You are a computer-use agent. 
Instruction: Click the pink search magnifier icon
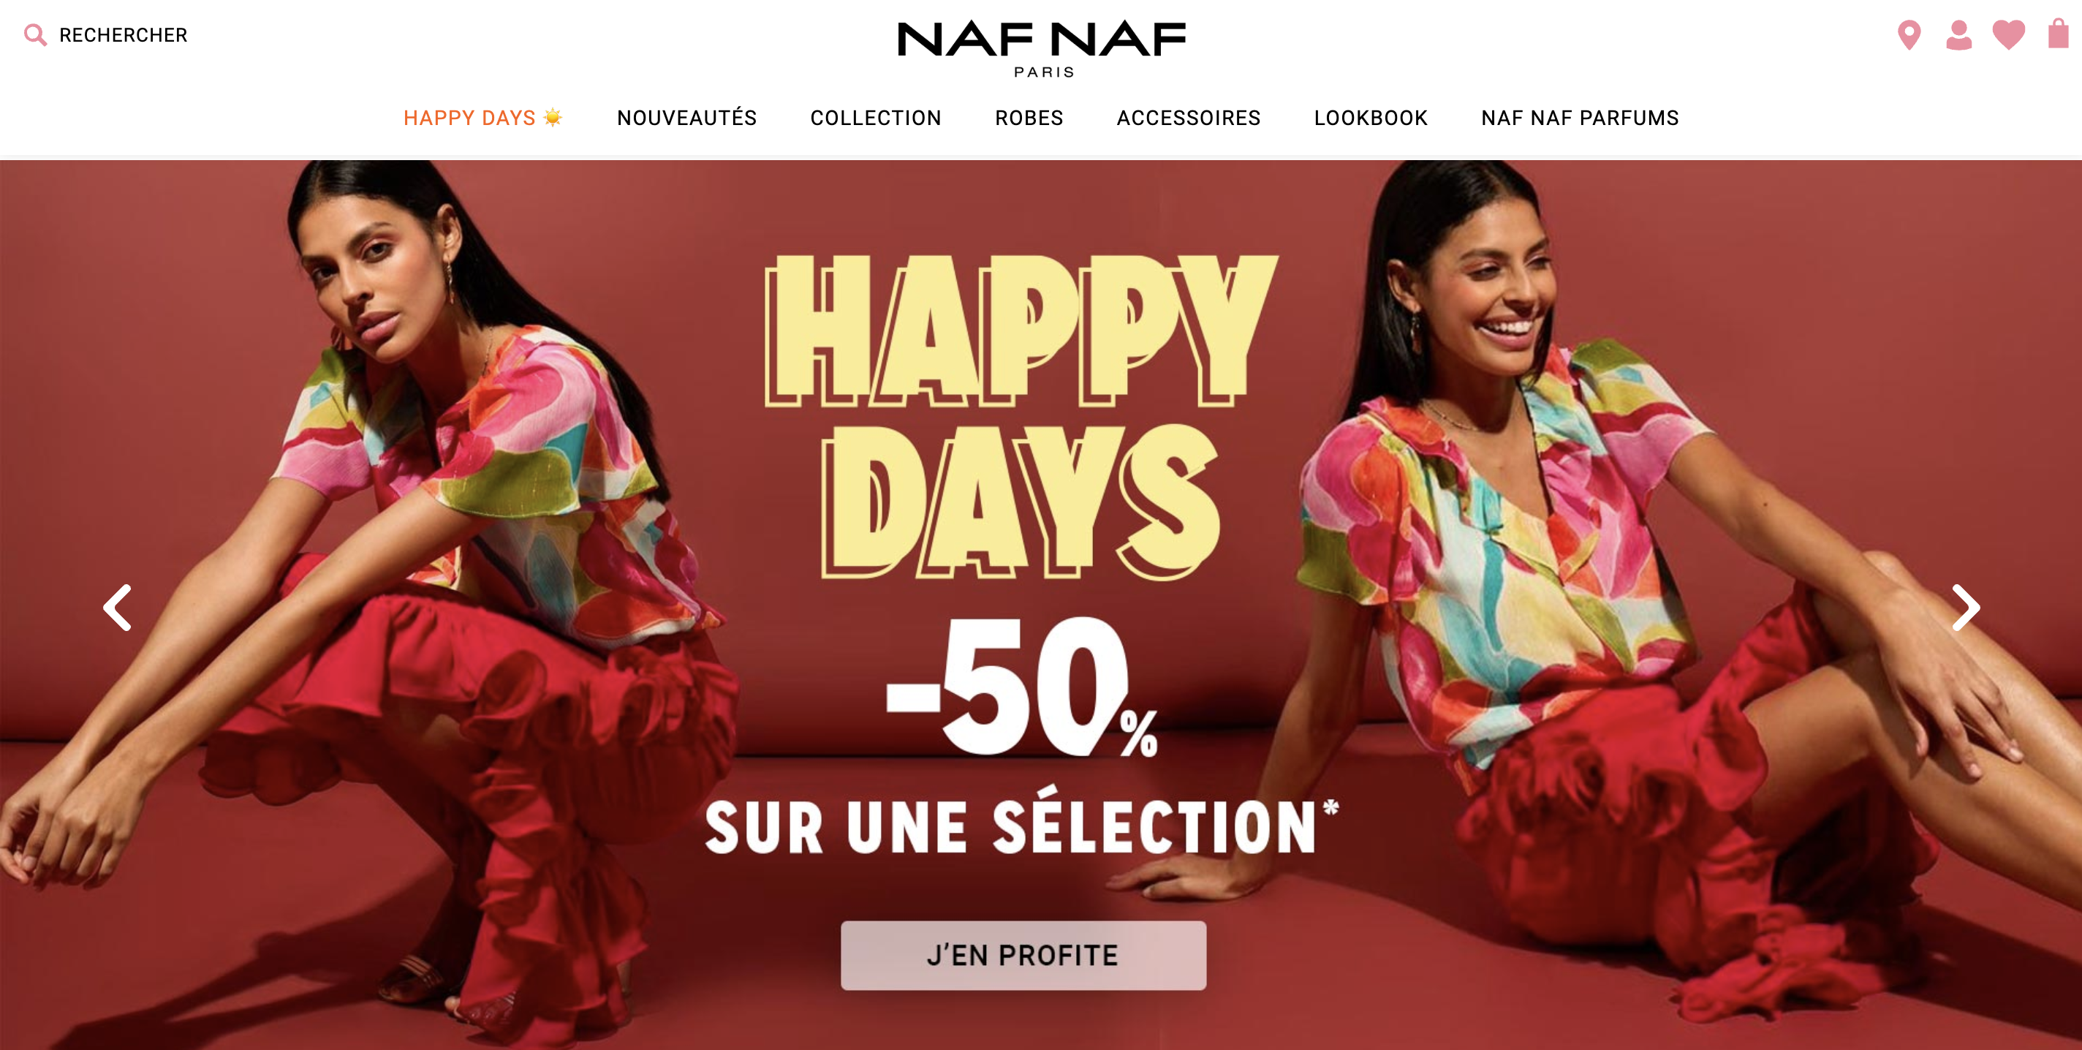(x=35, y=35)
